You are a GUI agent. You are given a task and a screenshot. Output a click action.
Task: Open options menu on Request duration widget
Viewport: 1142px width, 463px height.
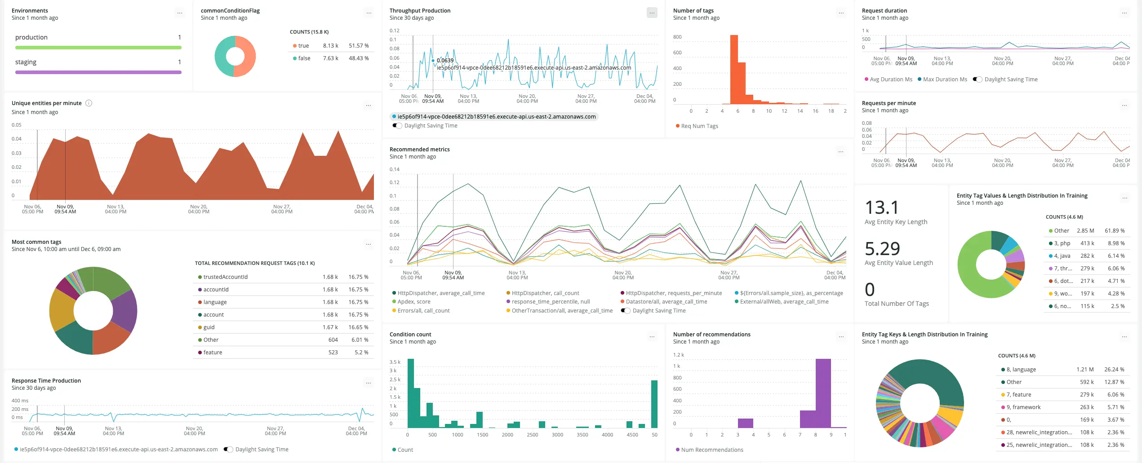pyautogui.click(x=1125, y=13)
